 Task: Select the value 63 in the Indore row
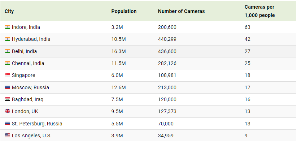(x=247, y=27)
